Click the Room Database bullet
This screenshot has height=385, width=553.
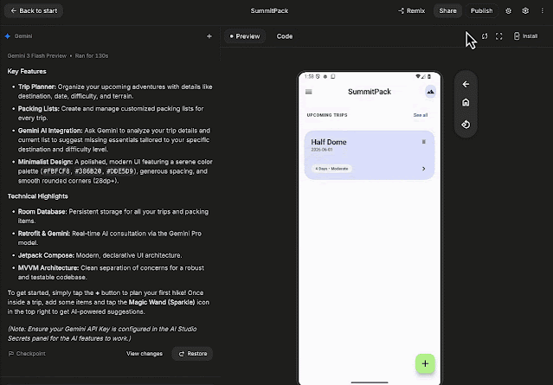pos(113,216)
